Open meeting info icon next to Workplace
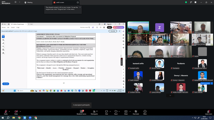This screenshot has height=120, width=214. tap(15, 2)
